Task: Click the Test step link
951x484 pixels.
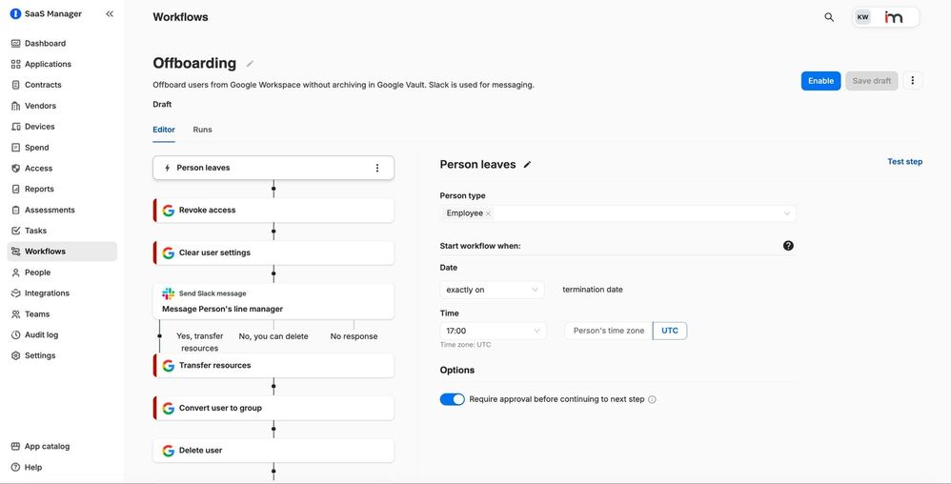Action: pos(905,162)
